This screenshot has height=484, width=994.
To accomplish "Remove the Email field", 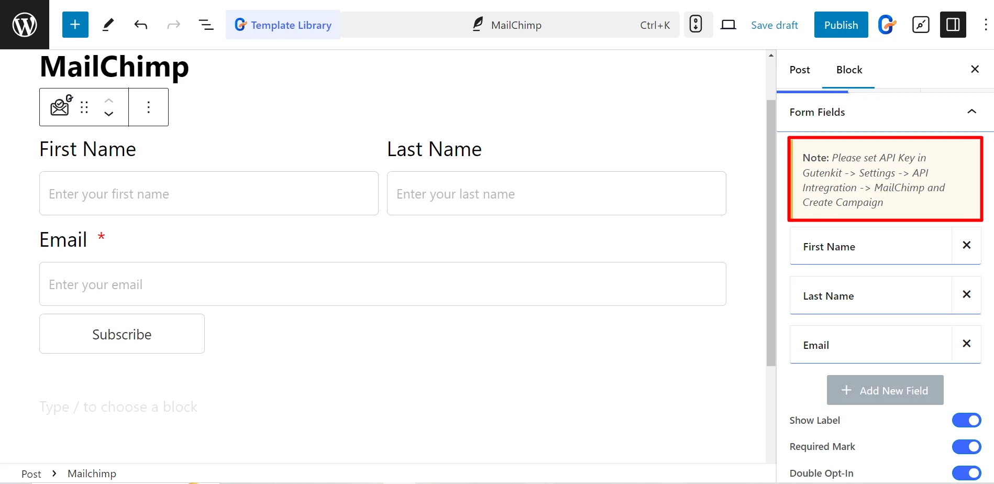I will (x=967, y=344).
